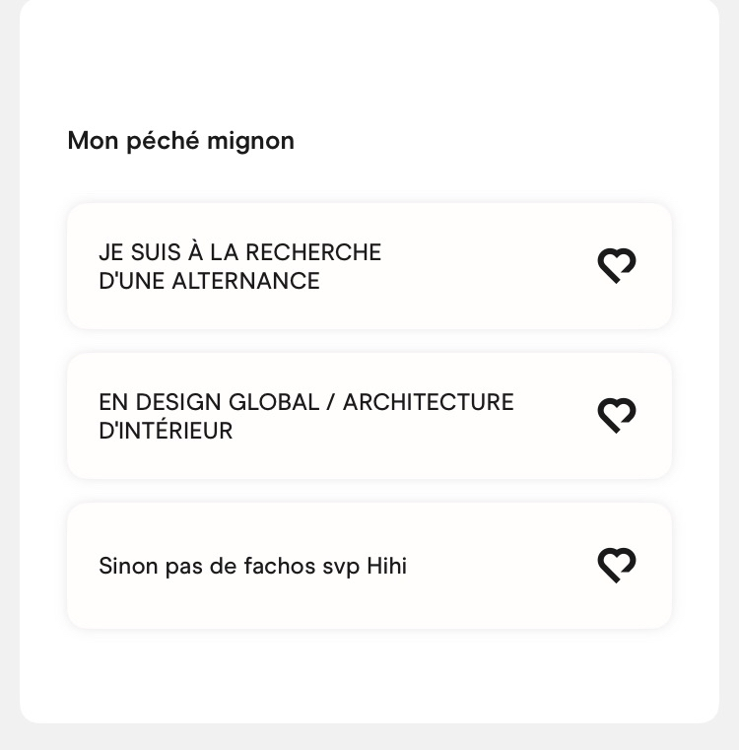Heart the "Sinon pas de fachos" answer
The width and height of the screenshot is (739, 750).
[617, 565]
